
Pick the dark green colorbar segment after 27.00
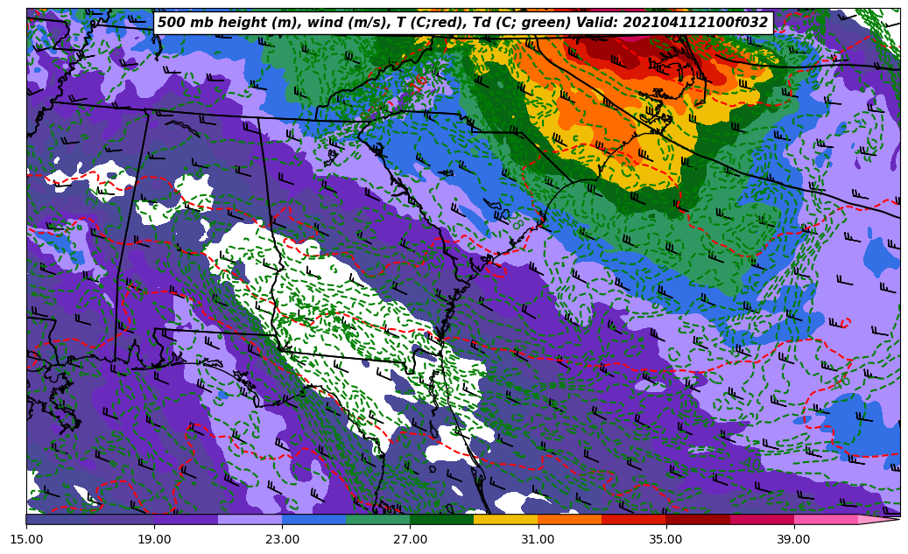[x=442, y=519]
